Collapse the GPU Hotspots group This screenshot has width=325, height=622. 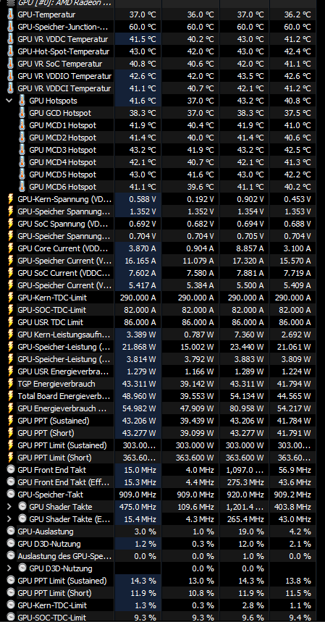point(9,101)
